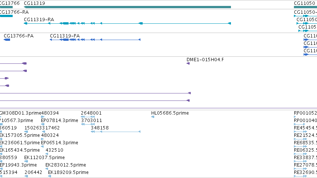Select the 2648001 EST feature
The height and width of the screenshot is (178, 317).
pyautogui.click(x=88, y=117)
